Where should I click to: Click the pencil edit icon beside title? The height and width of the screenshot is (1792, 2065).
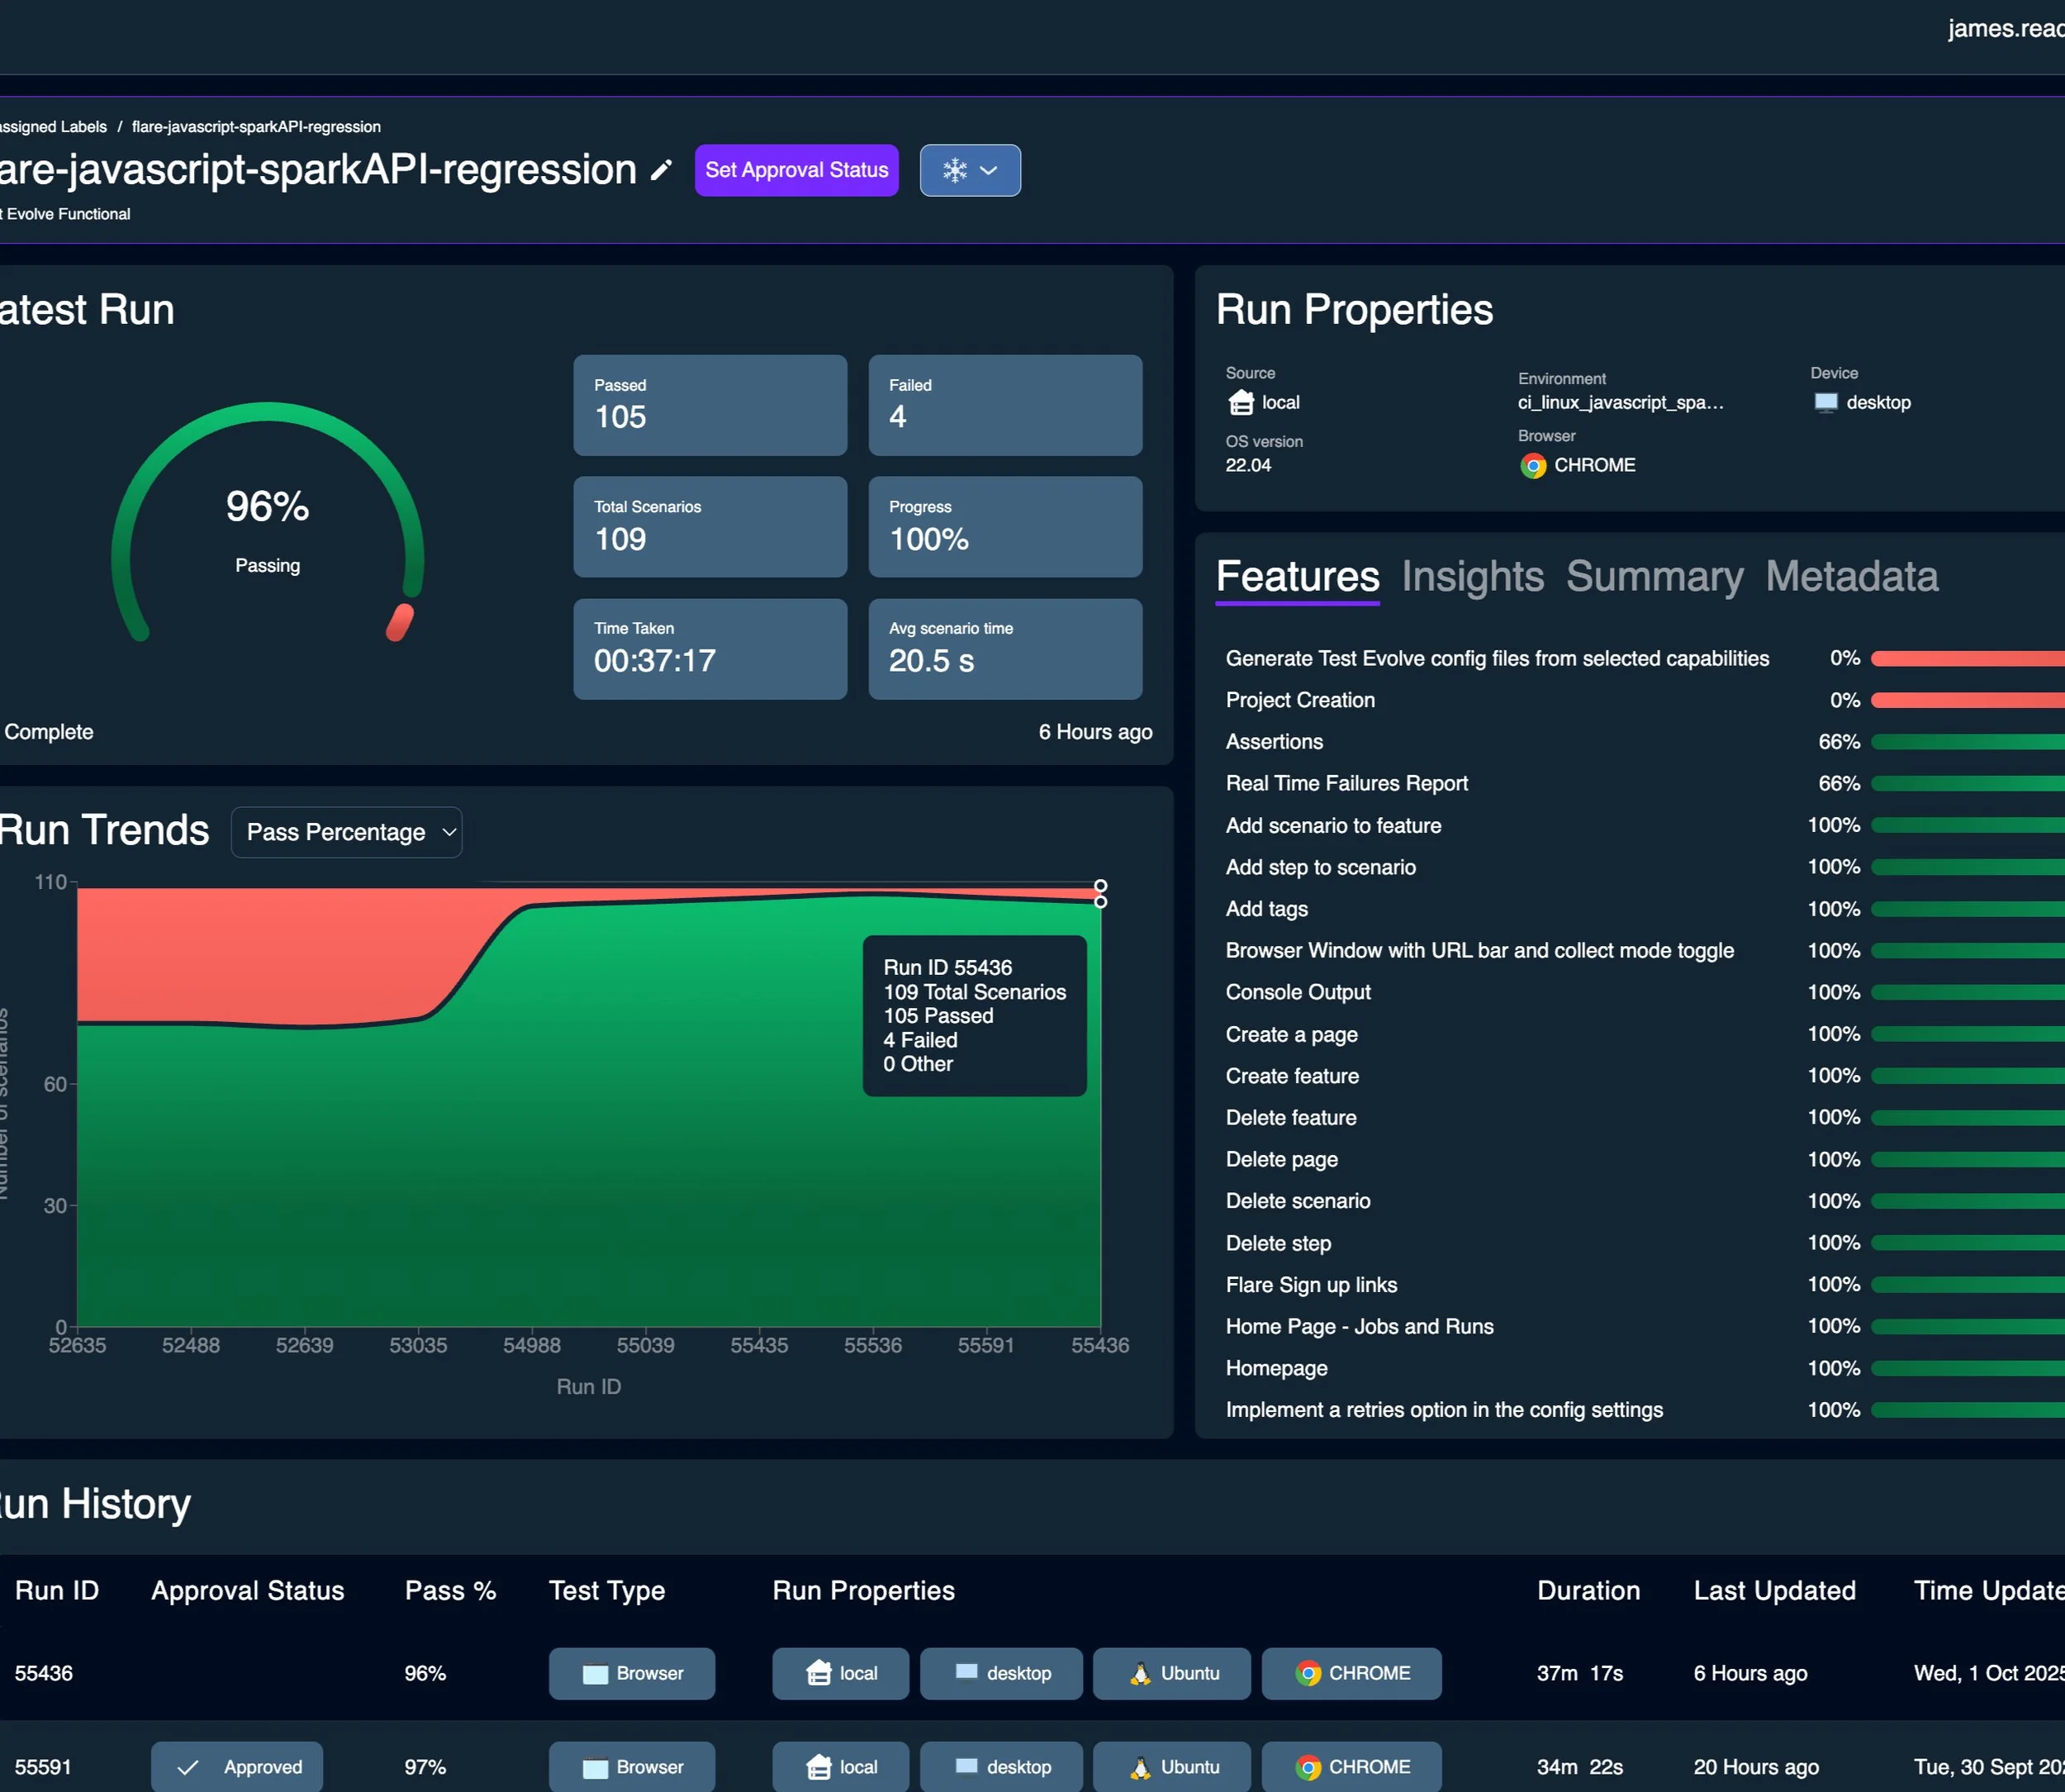tap(661, 171)
